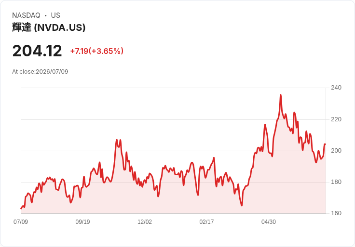The image size is (355, 247).
Task: Click the +7.19(+3.65%) change value
Action: click(96, 51)
